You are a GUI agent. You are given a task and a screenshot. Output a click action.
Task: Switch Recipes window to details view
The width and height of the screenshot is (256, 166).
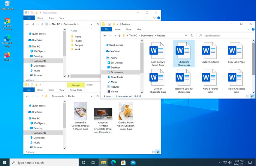[248, 96]
